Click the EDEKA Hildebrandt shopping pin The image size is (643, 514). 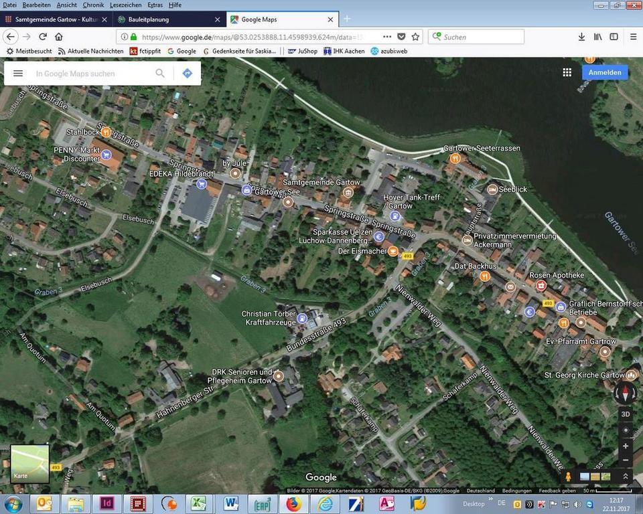click(202, 184)
